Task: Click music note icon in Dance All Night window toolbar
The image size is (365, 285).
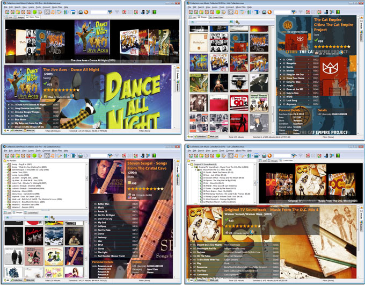Action: pos(53,12)
